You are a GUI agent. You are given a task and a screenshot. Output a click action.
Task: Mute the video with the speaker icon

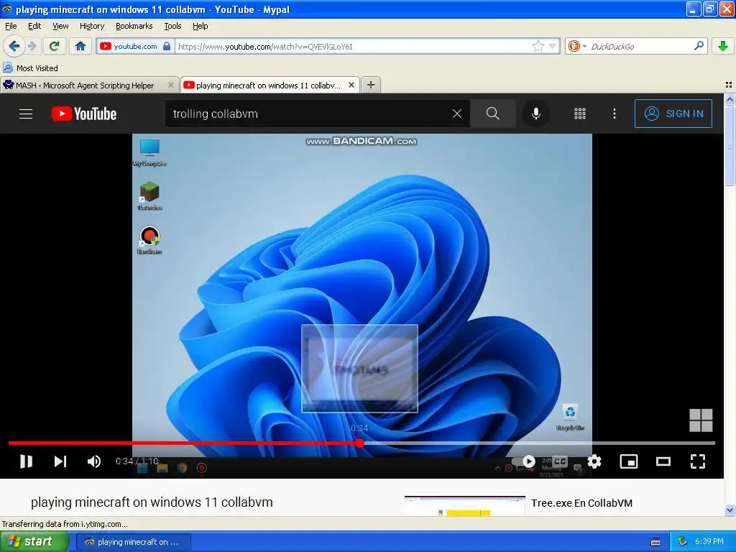pyautogui.click(x=94, y=461)
